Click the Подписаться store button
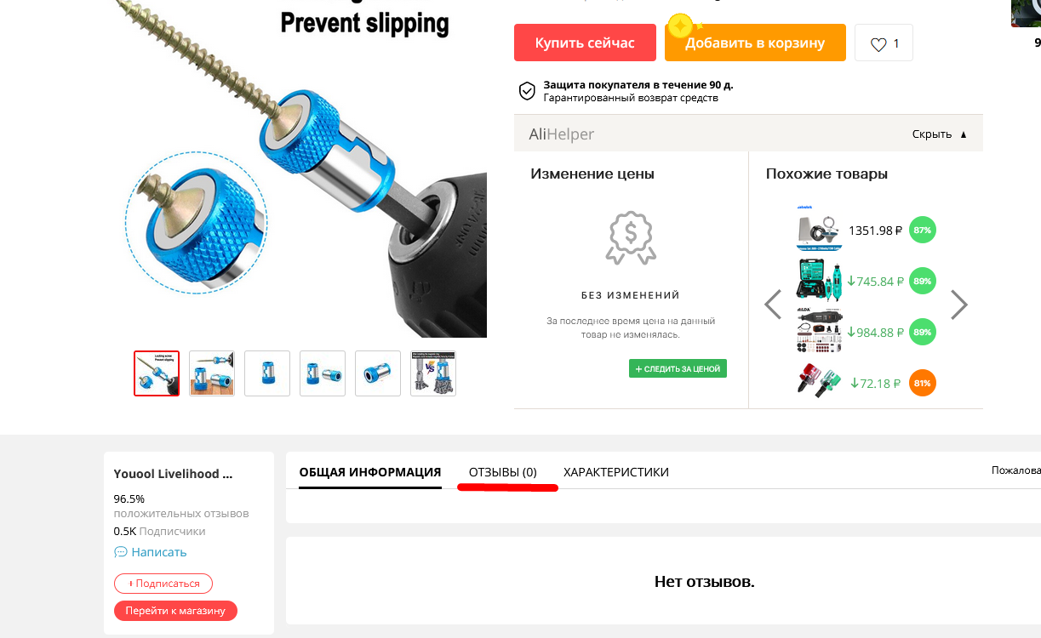 [163, 584]
